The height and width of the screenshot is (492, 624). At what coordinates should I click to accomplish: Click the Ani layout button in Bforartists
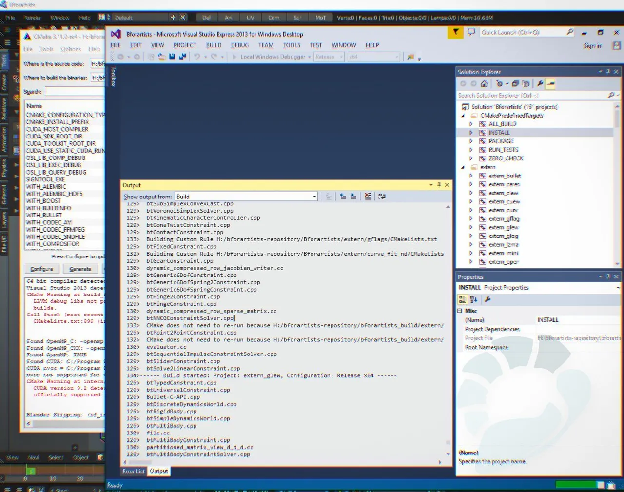(x=228, y=18)
